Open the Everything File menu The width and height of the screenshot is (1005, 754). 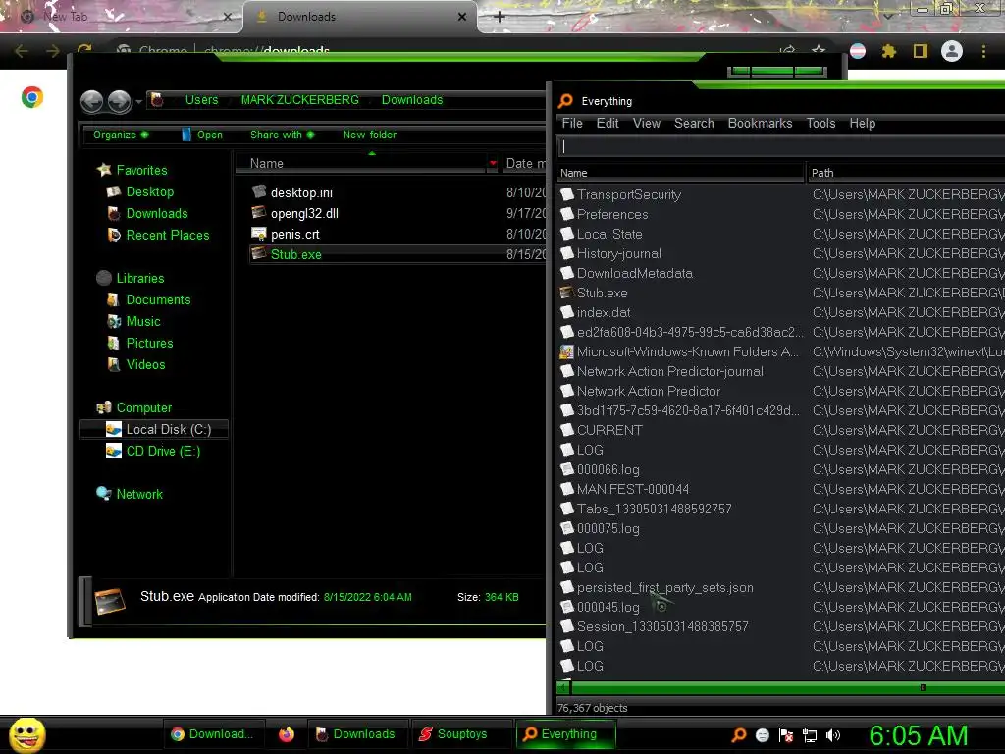pos(572,123)
